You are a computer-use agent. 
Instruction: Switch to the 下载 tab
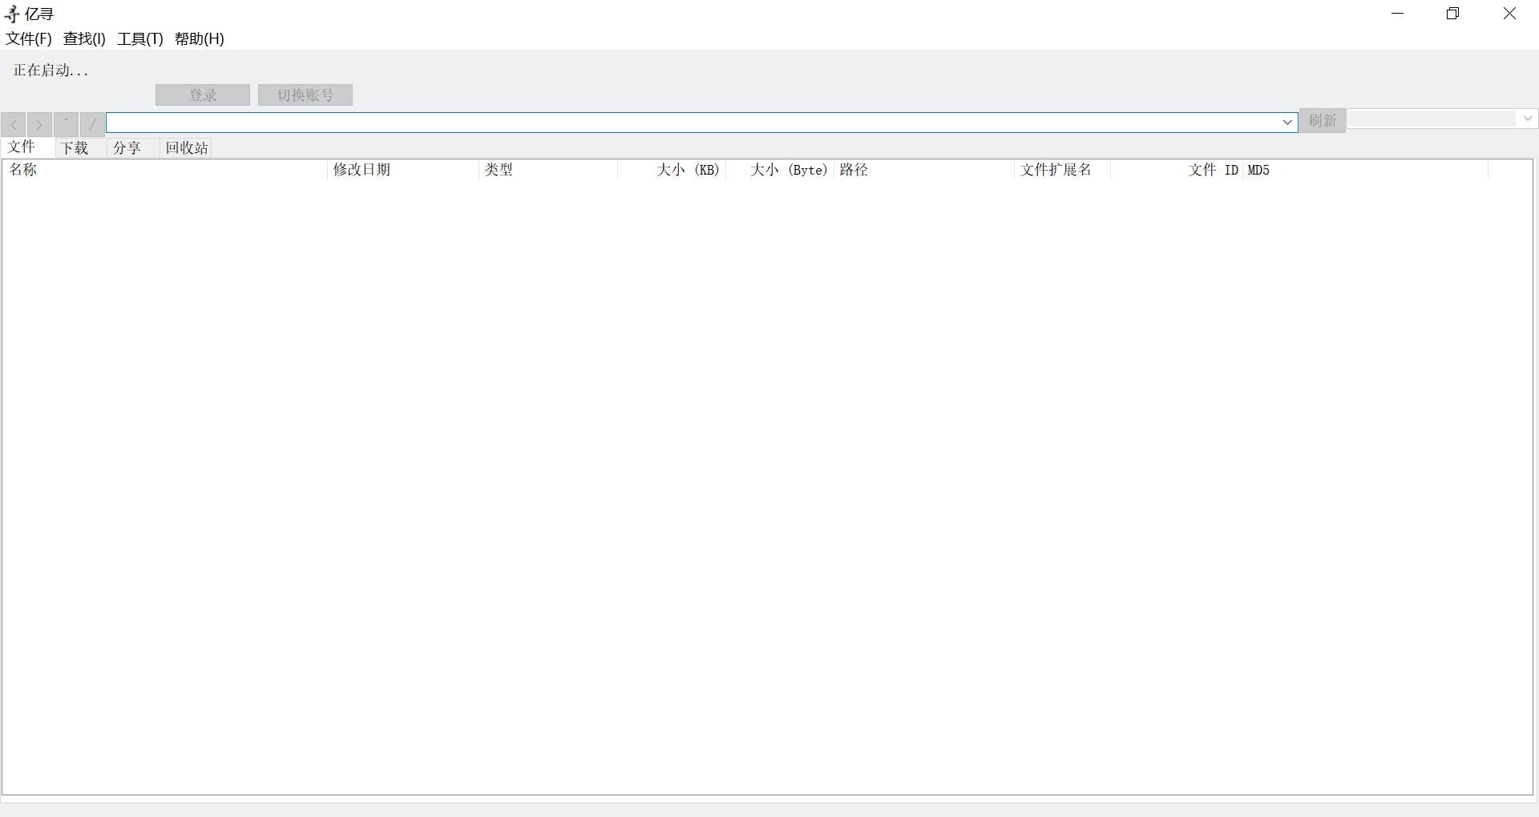tap(75, 148)
